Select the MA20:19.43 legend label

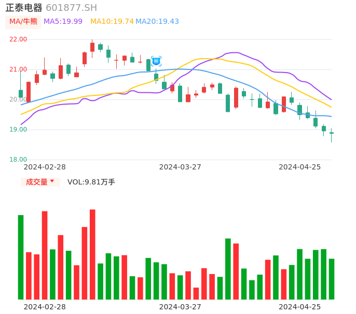[x=157, y=22]
